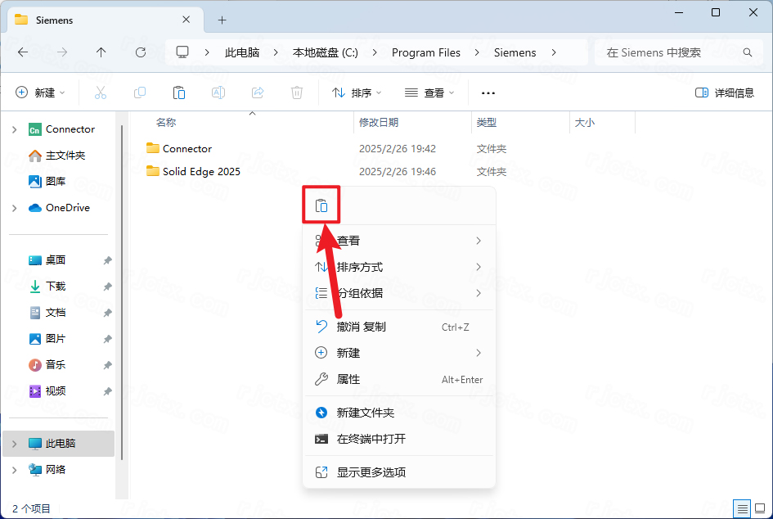Expand the OneDrive tree node
773x519 pixels.
15,208
